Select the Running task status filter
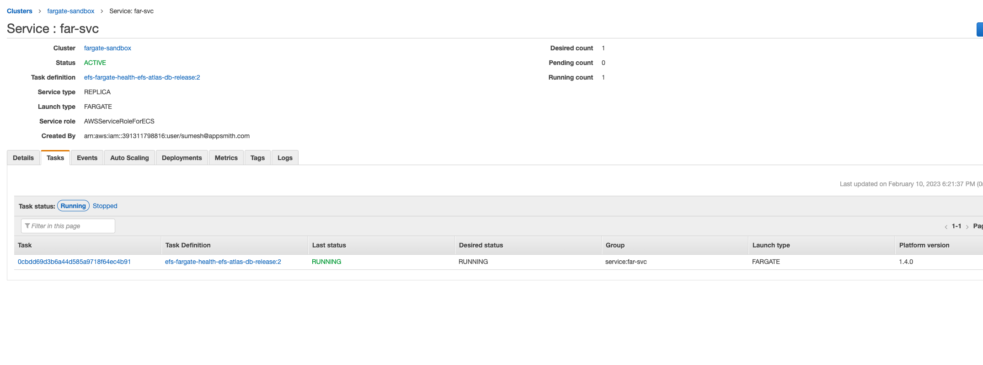Viewport: 983px width, 365px height. tap(73, 206)
